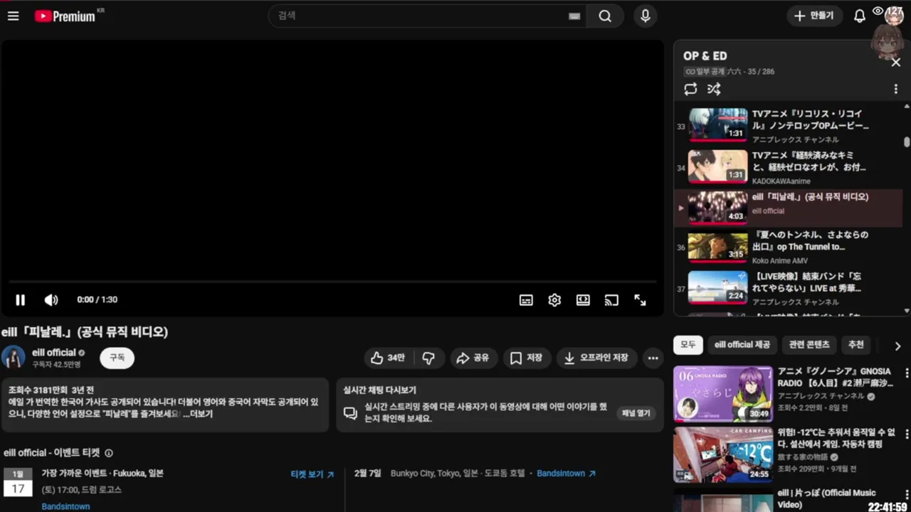911x512 pixels.
Task: Open Bandsintown link under Fukuoka event
Action: pos(65,506)
